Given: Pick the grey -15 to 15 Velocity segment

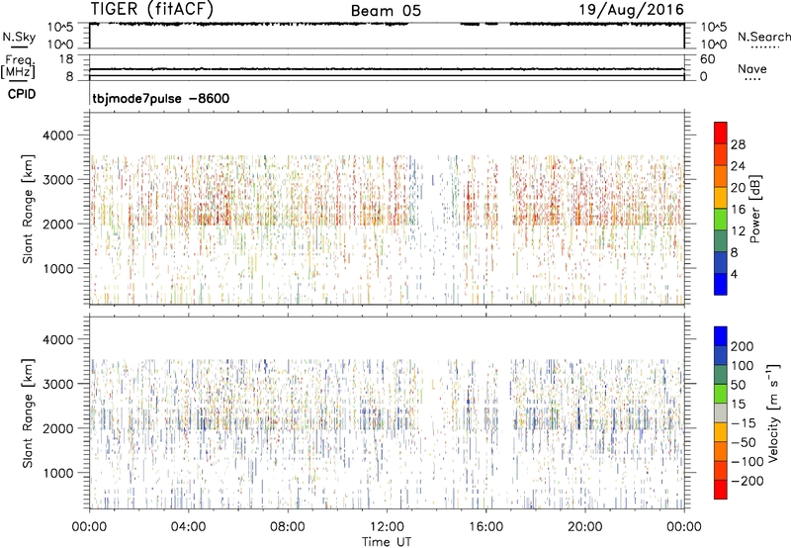Looking at the screenshot, I should (721, 413).
